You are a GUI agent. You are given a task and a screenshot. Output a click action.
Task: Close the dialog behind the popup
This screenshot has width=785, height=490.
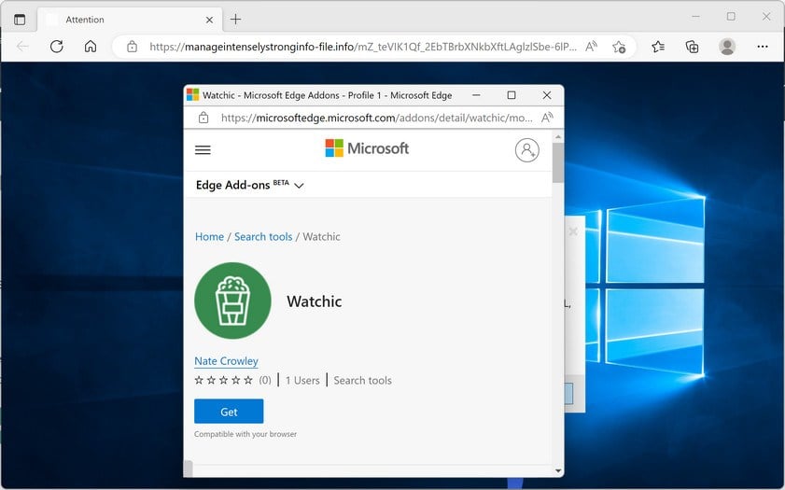(573, 231)
